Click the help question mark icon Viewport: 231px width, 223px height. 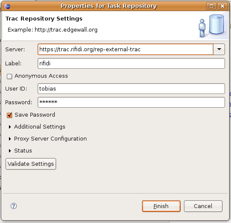14,206
